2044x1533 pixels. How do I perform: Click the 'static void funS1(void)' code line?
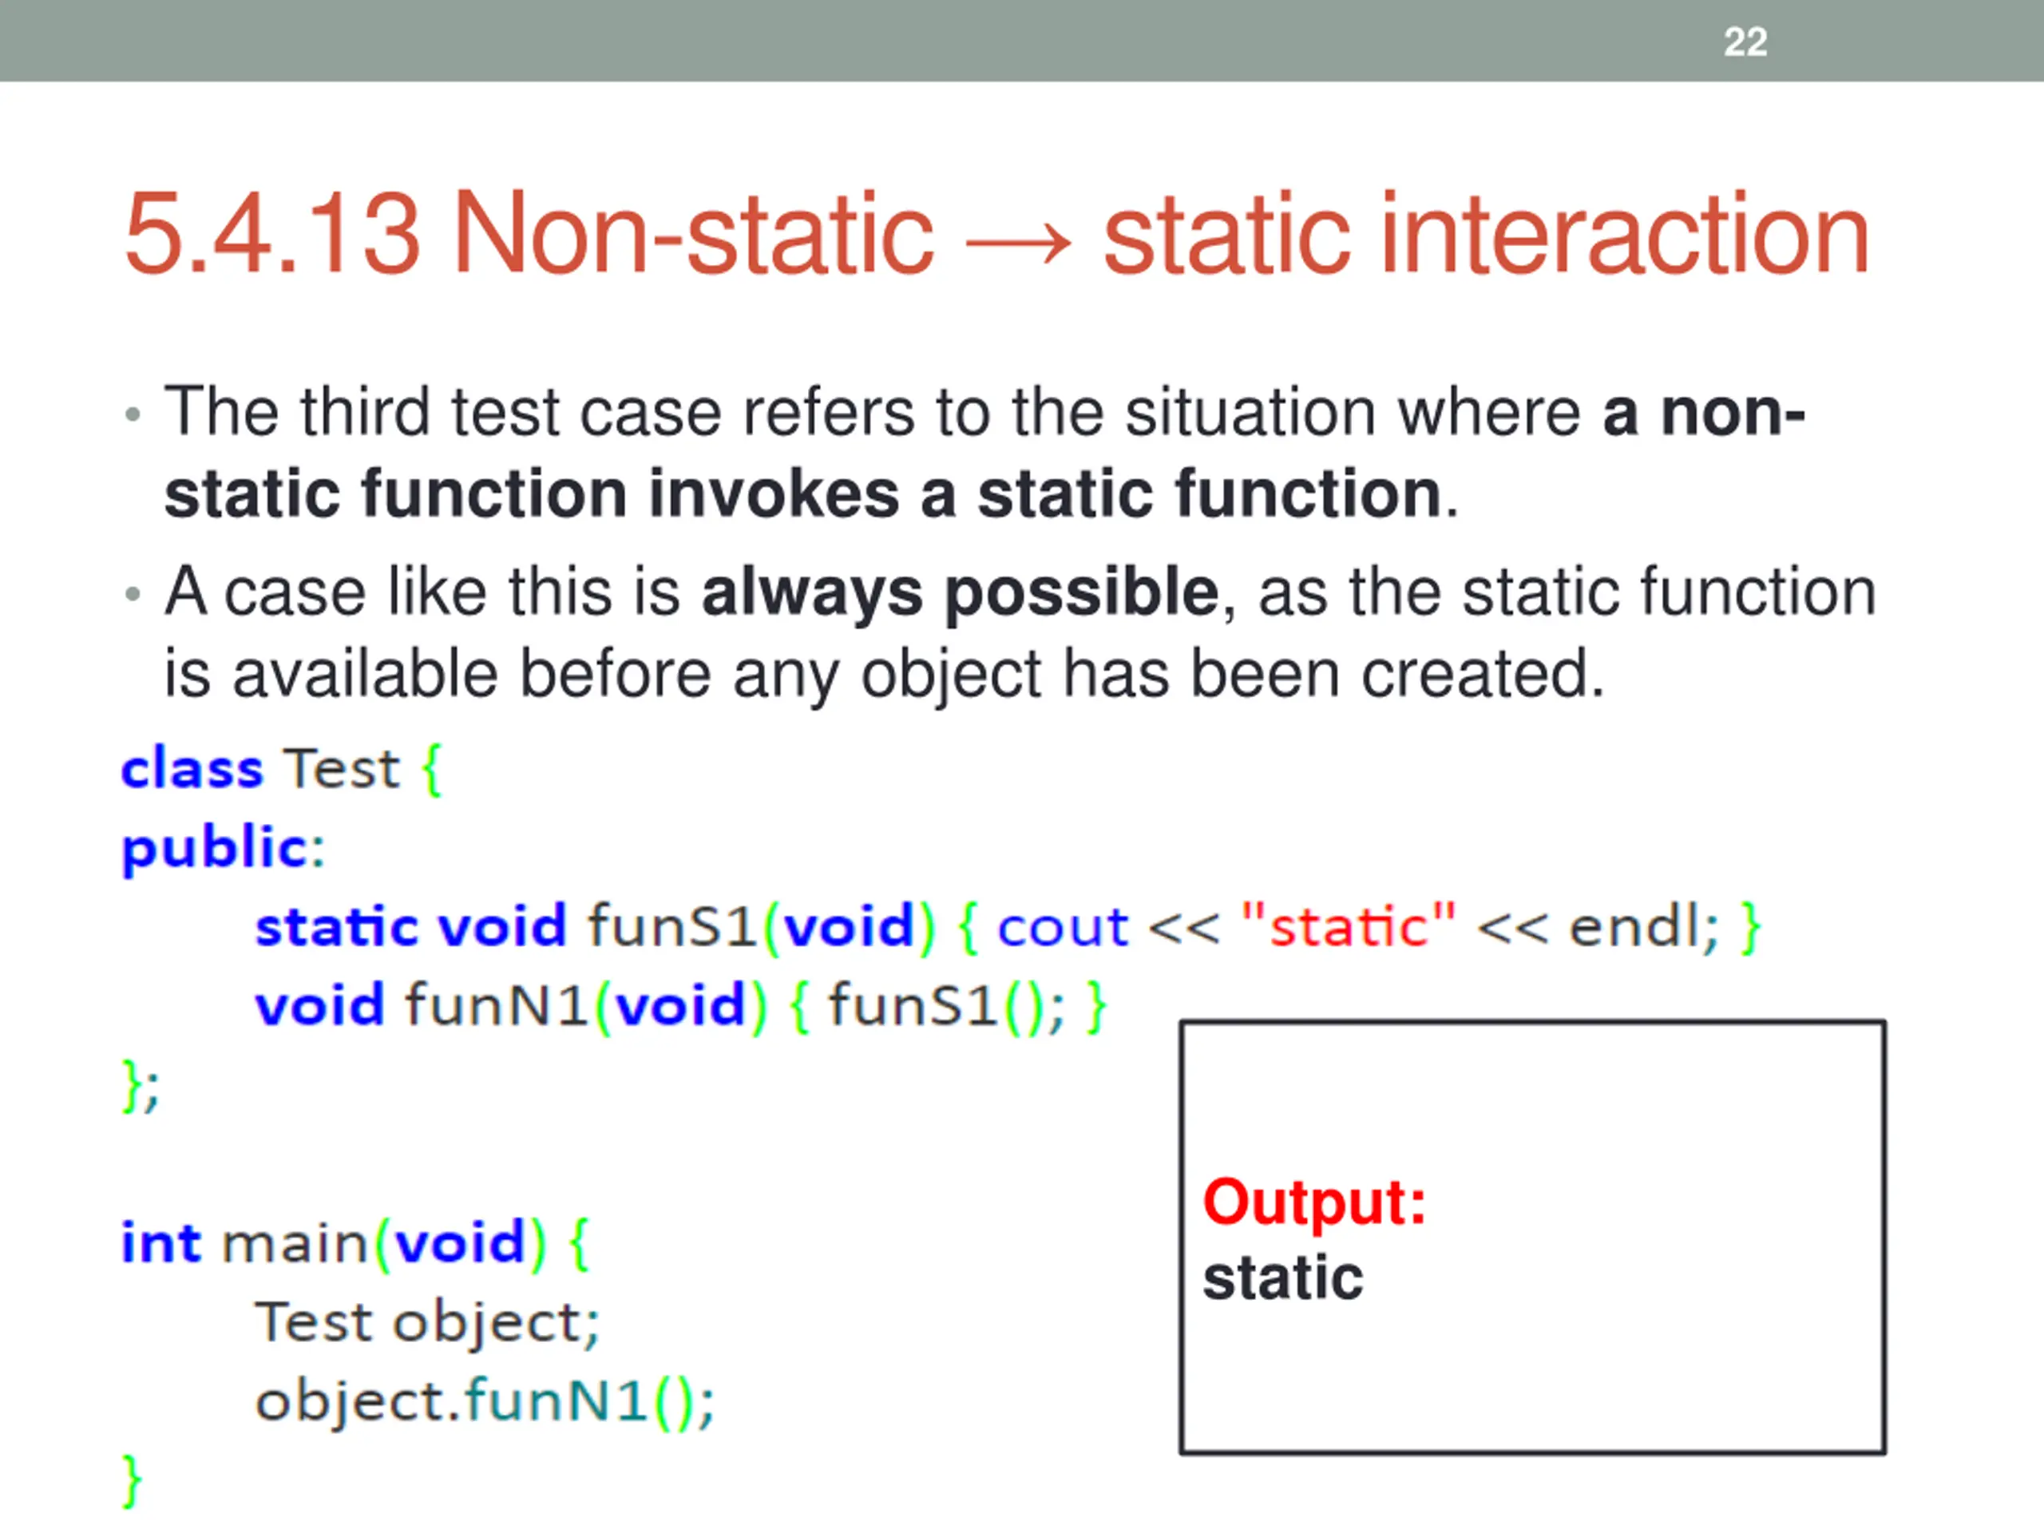click(x=1008, y=927)
